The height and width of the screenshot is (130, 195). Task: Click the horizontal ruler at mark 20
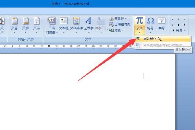71,46
